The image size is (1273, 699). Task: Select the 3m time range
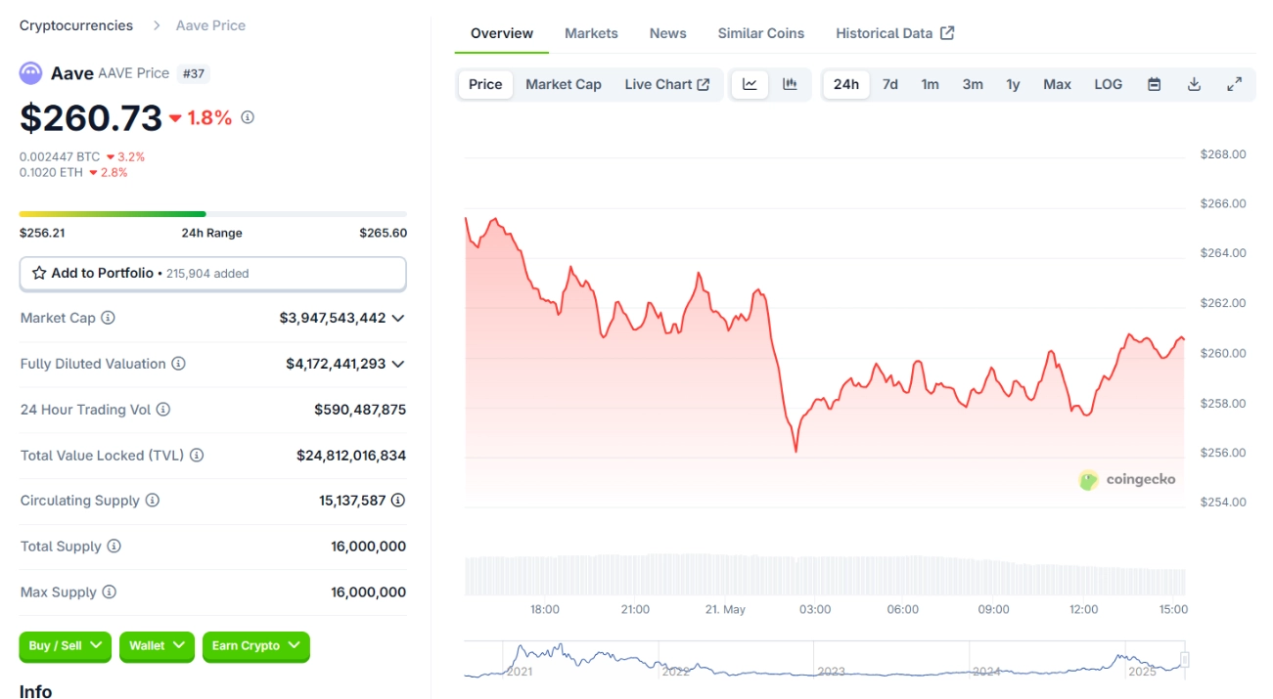click(973, 84)
